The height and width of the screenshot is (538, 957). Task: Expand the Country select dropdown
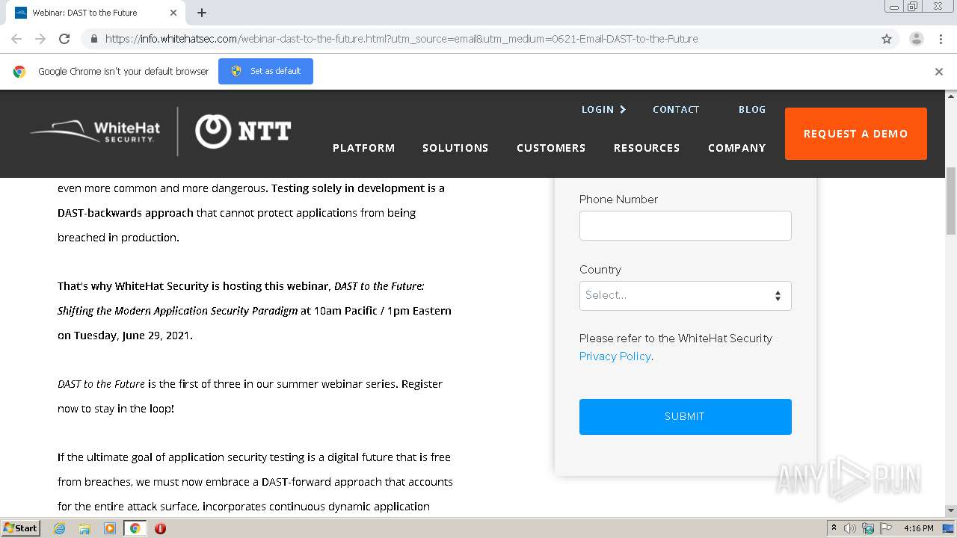686,296
